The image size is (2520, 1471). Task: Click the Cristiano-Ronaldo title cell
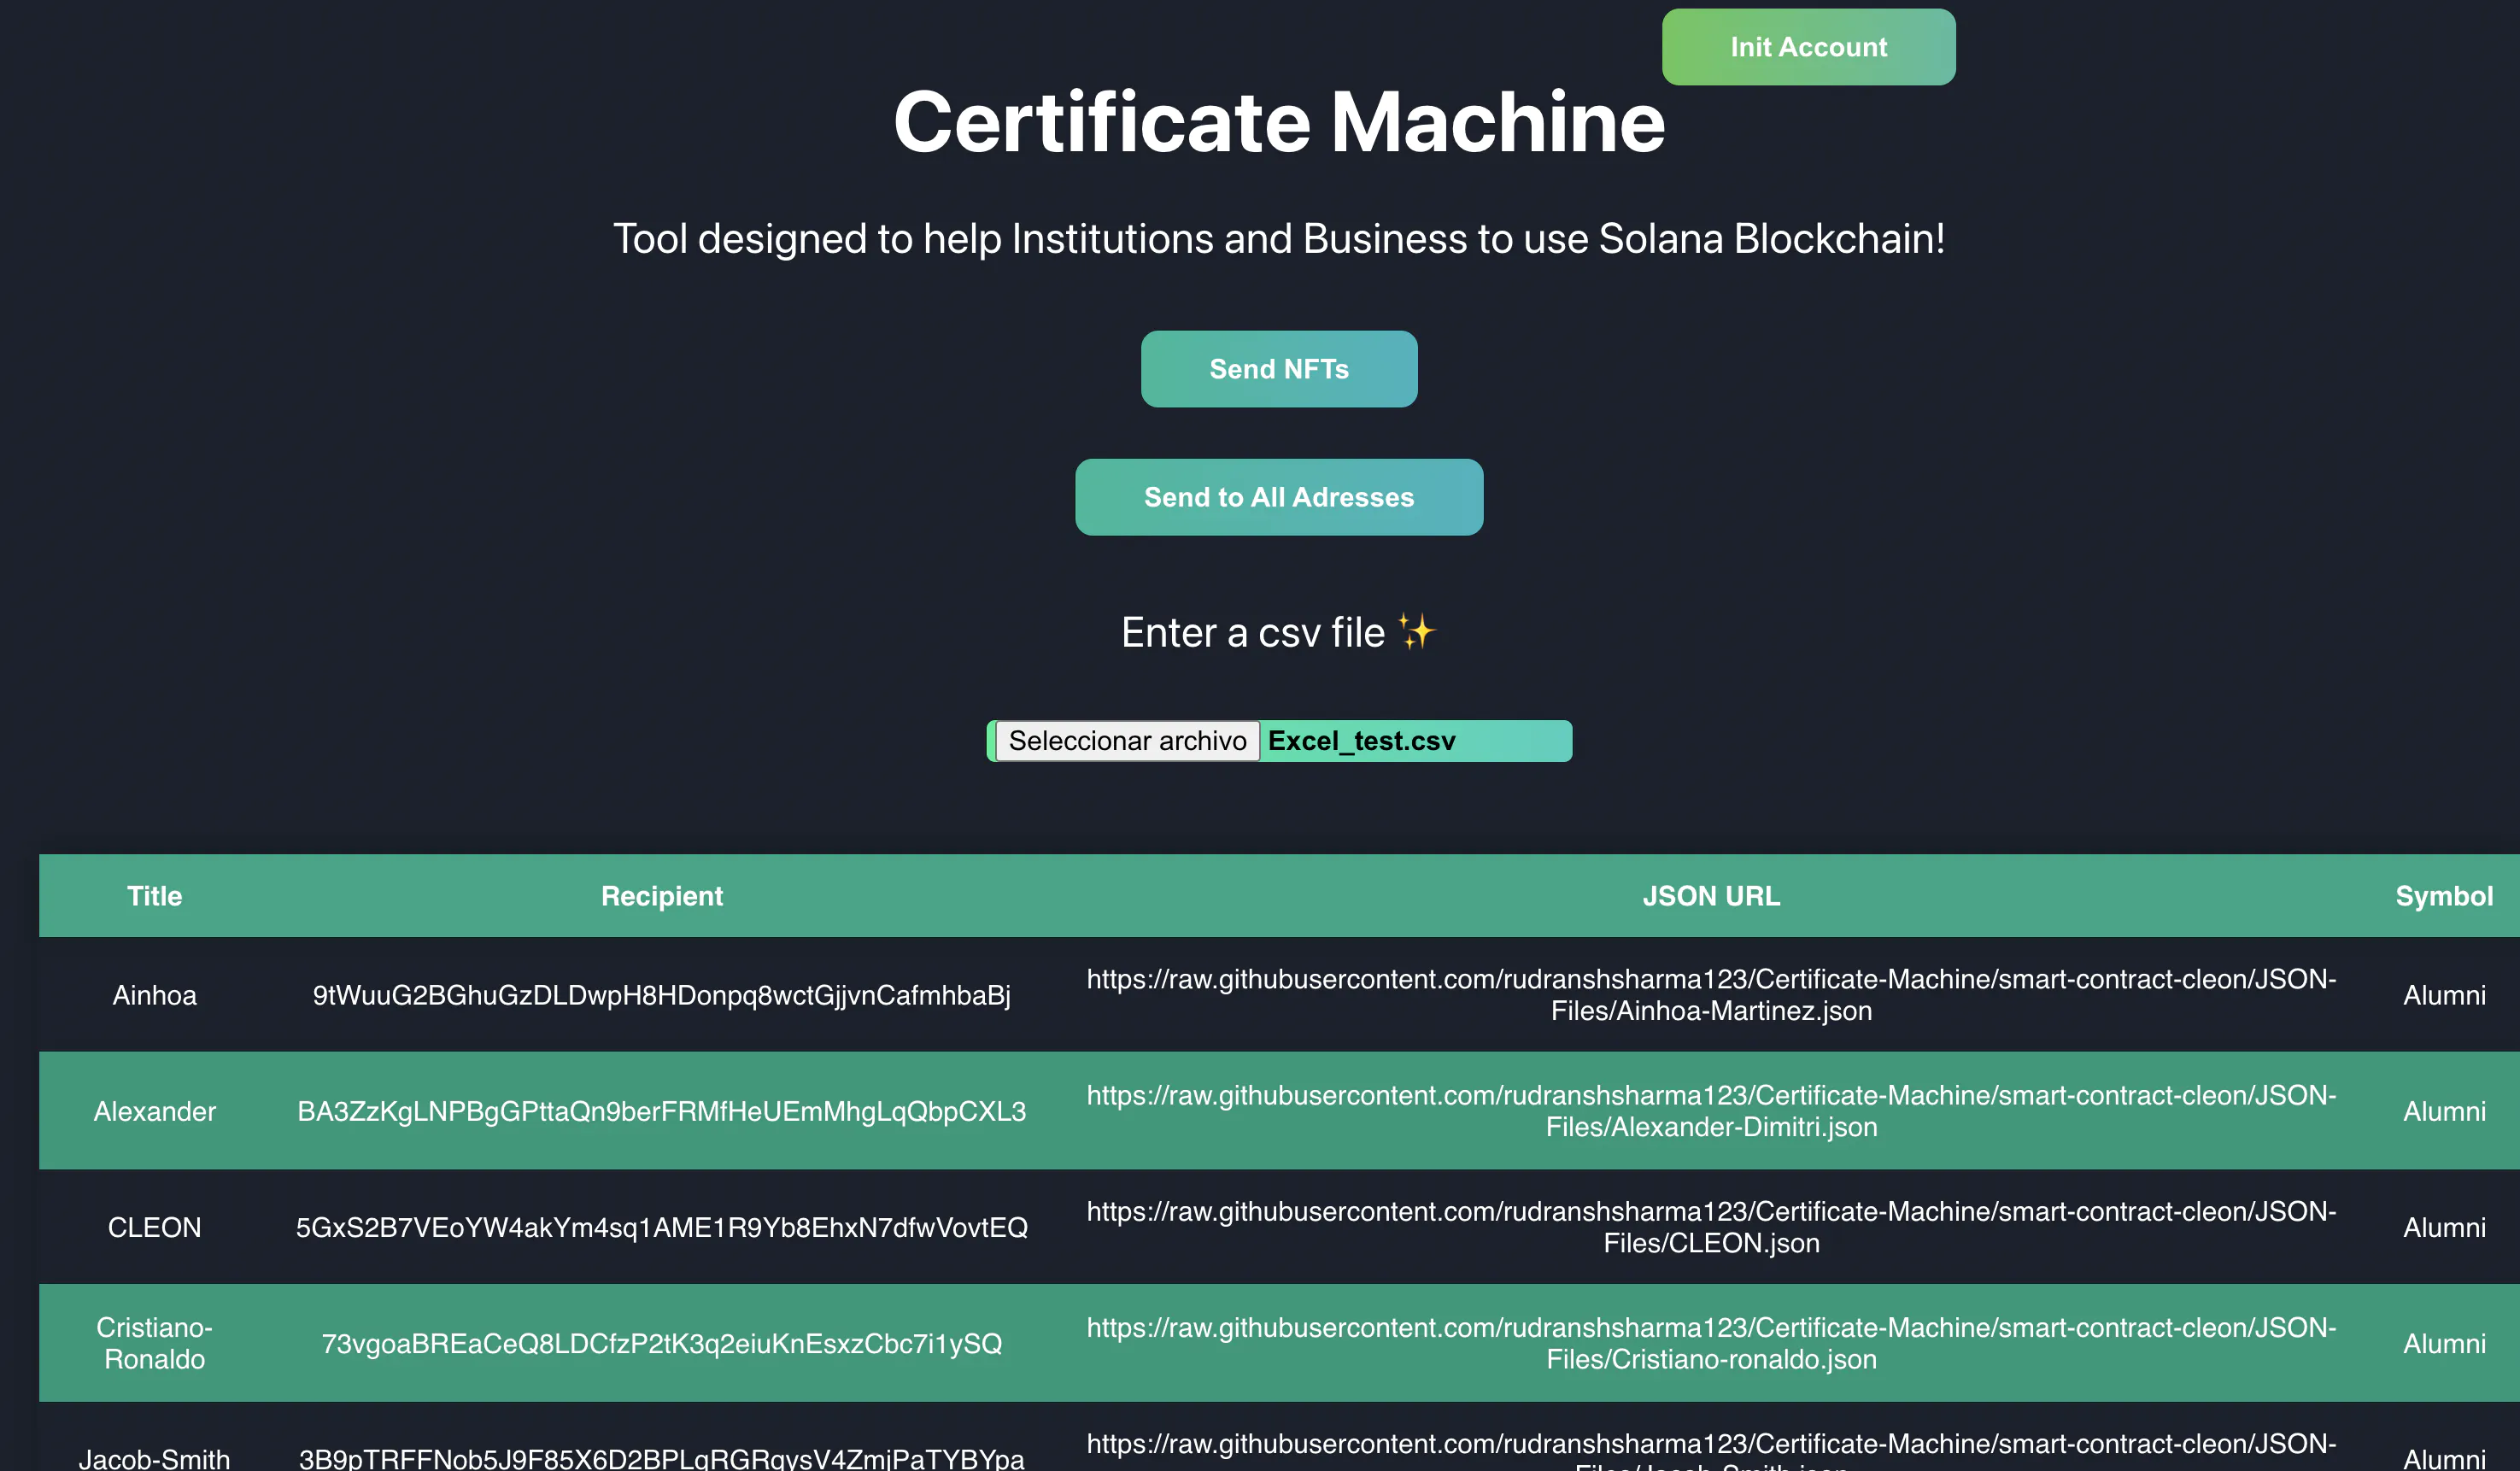(154, 1343)
